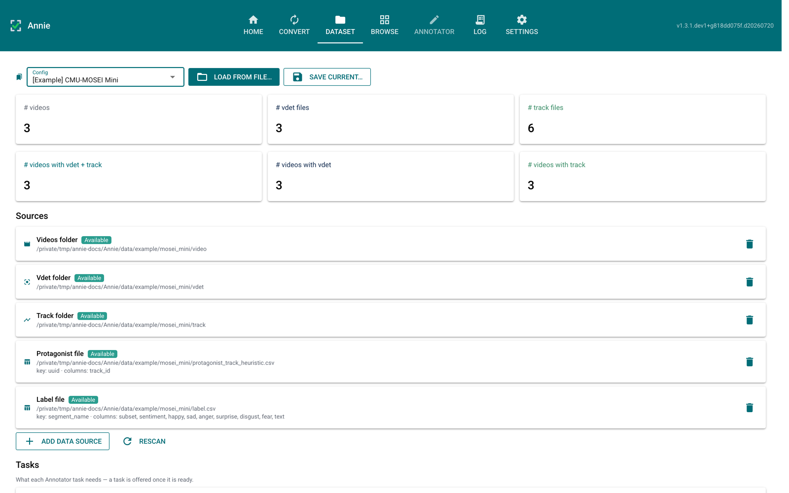Click the Tasks section heading
The height and width of the screenshot is (493, 789).
[27, 465]
